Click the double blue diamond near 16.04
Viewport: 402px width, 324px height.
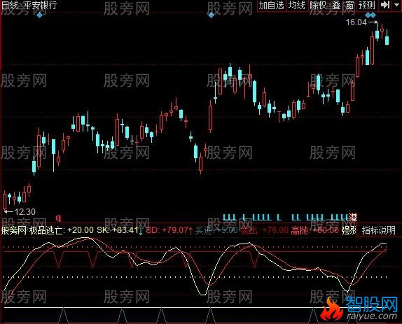pos(370,15)
